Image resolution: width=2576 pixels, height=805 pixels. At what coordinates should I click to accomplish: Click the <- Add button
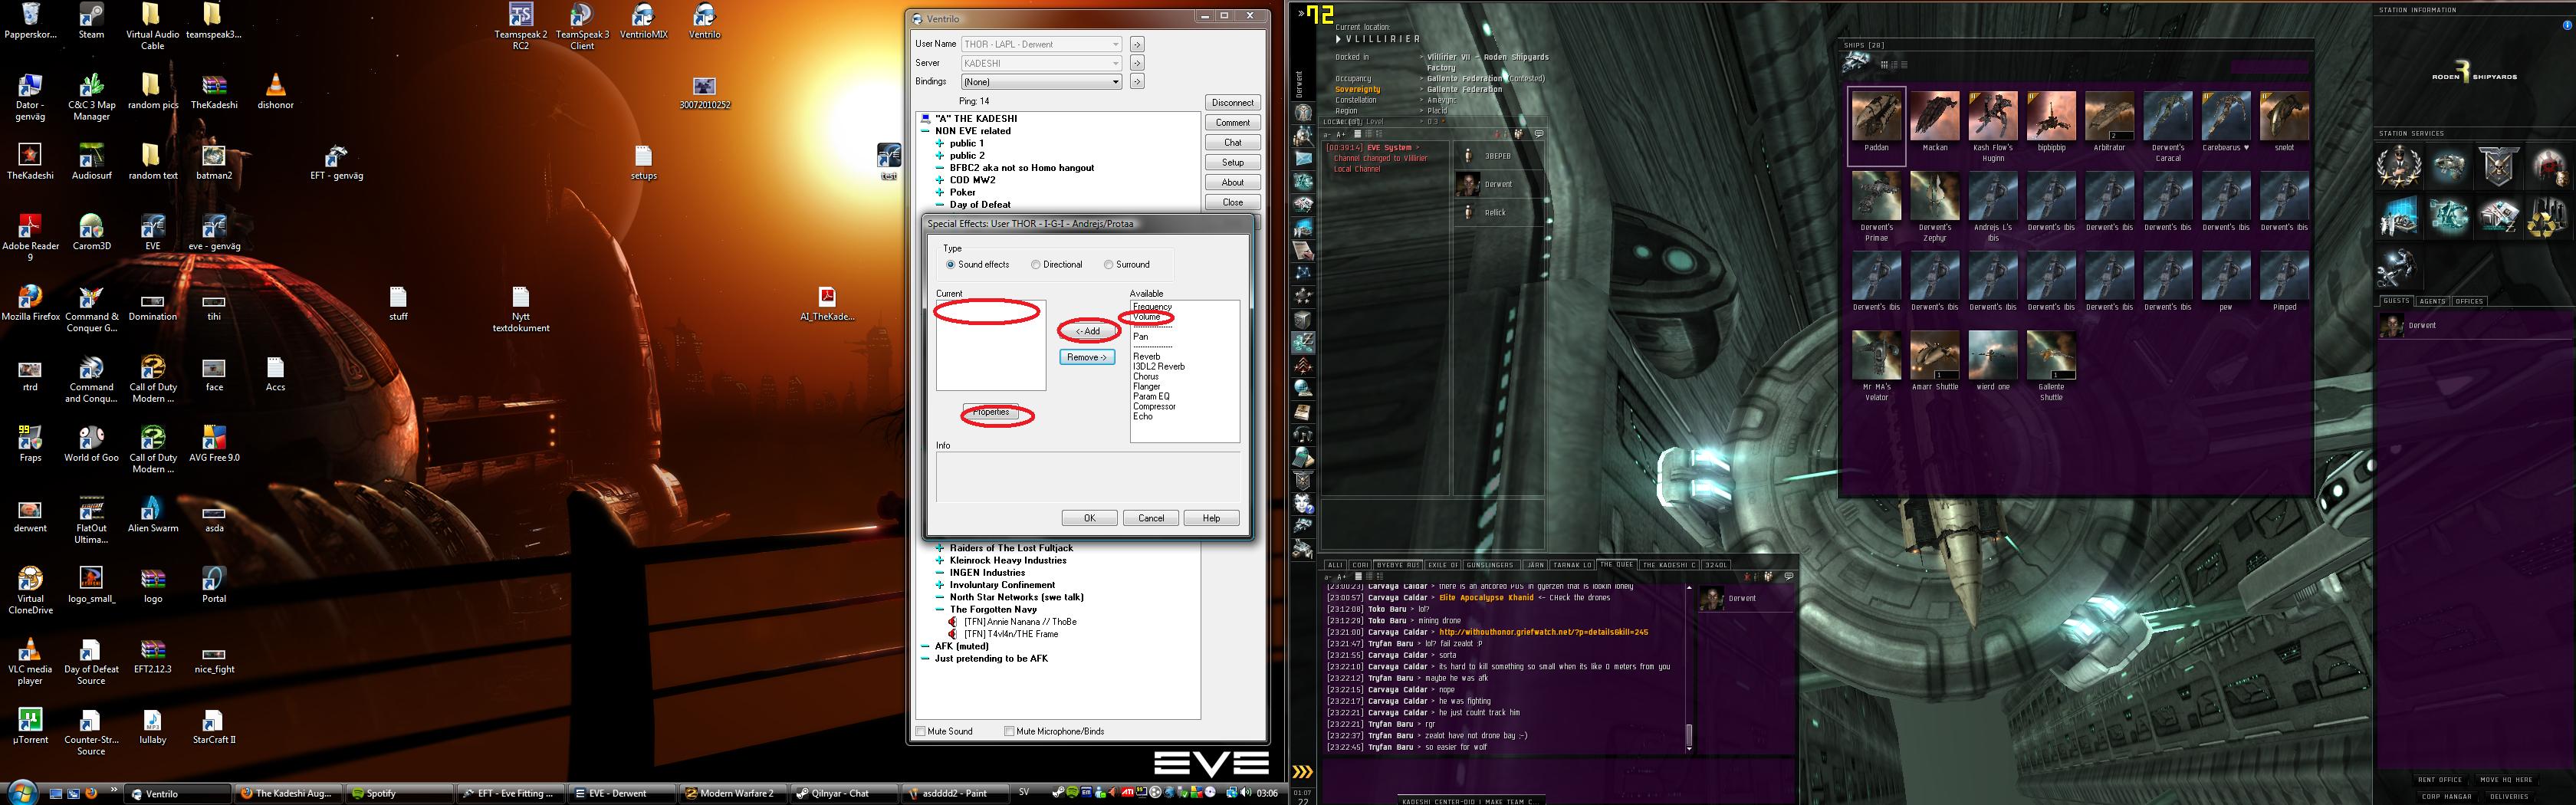[x=1087, y=331]
